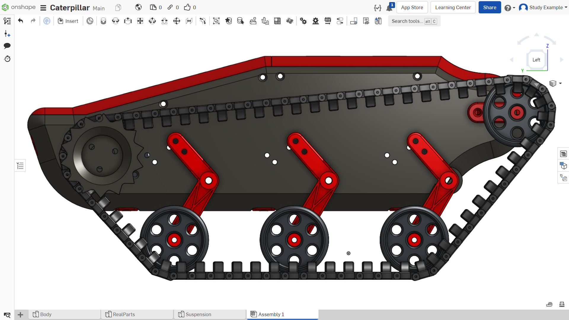Click the Insert parts button
This screenshot has height=320, width=569.
[68, 21]
